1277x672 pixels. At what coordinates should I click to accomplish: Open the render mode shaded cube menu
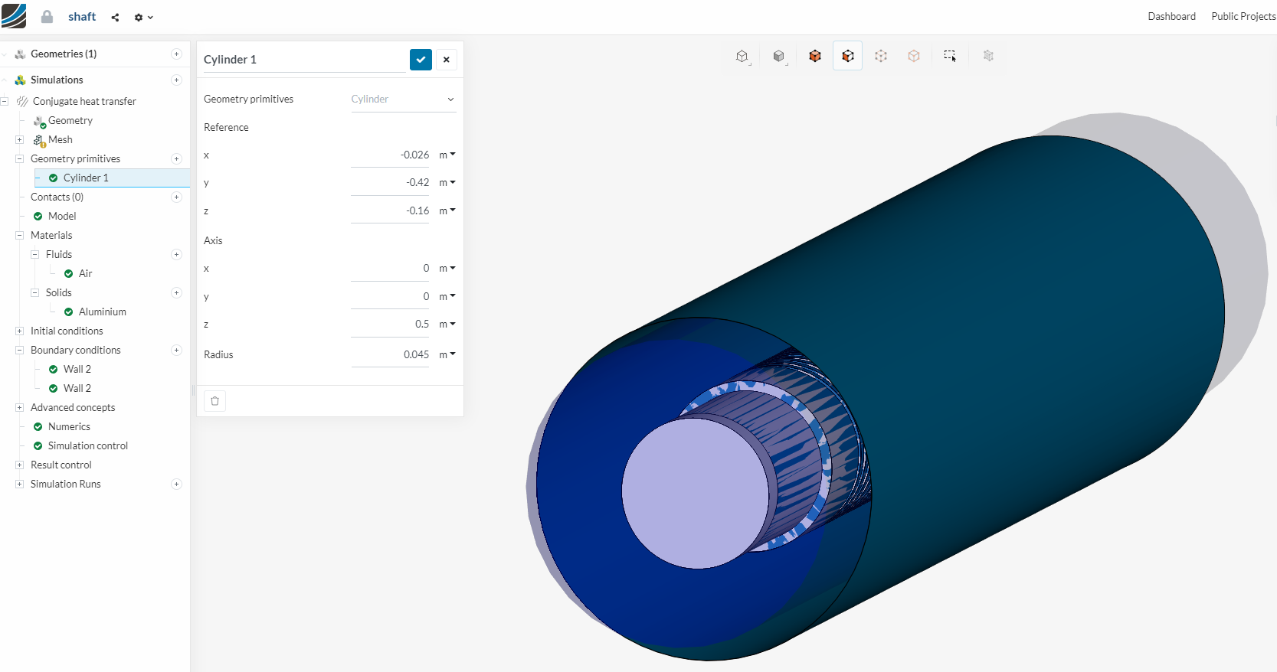779,56
